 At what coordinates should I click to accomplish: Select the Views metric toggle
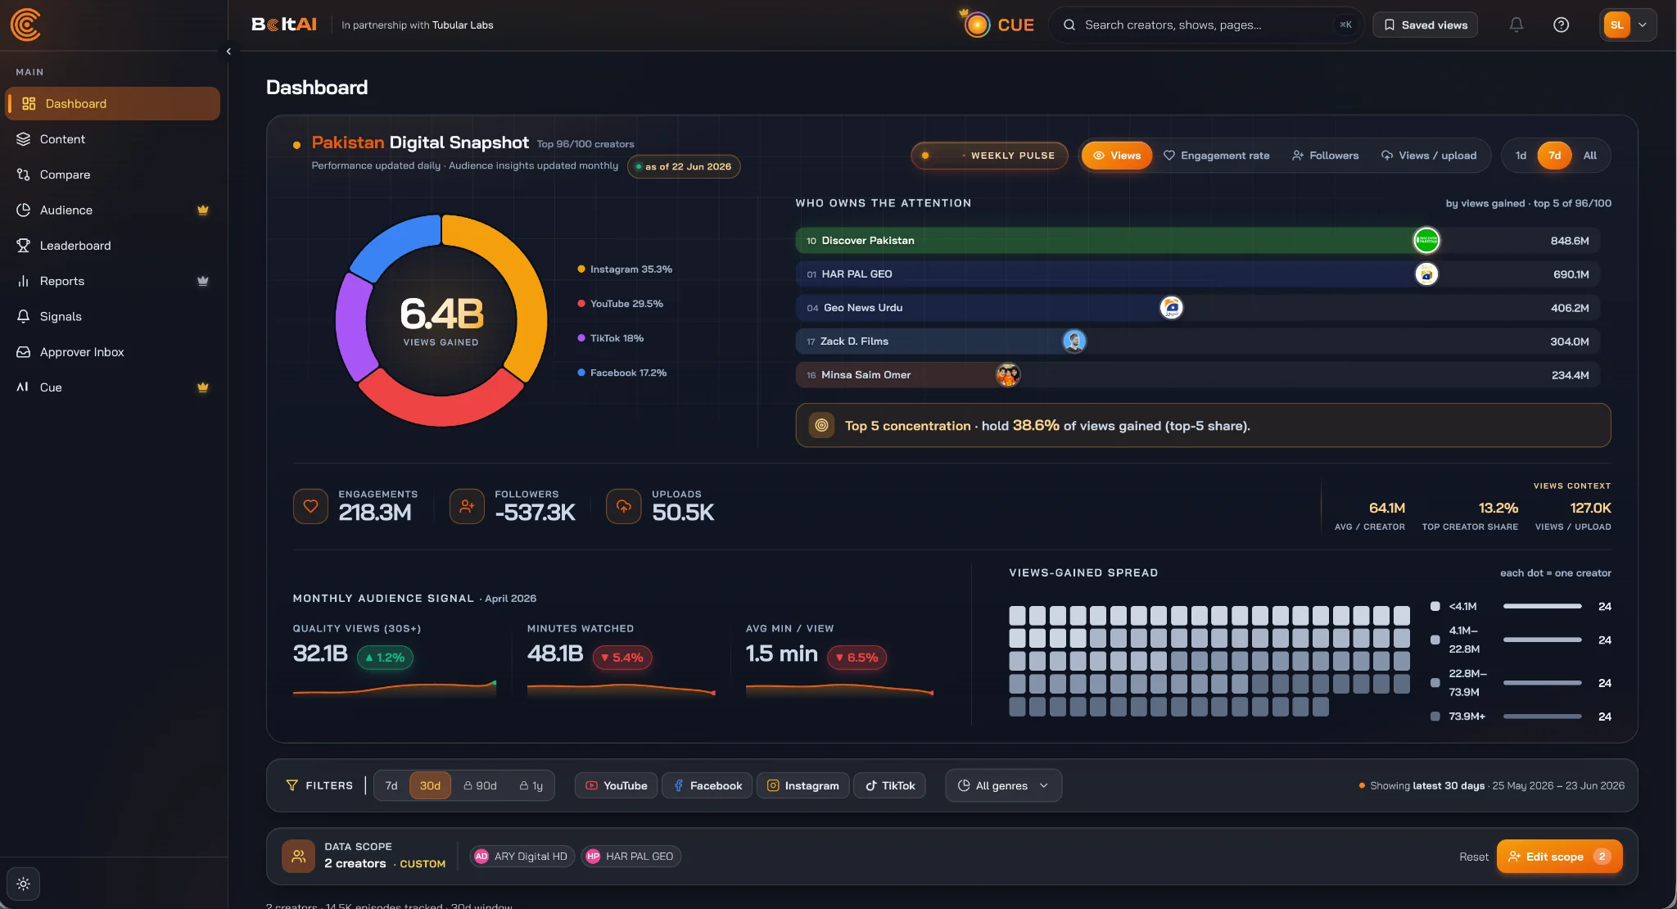[x=1116, y=156]
